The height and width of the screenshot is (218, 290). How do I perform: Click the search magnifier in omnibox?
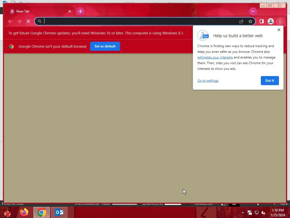click(x=40, y=21)
